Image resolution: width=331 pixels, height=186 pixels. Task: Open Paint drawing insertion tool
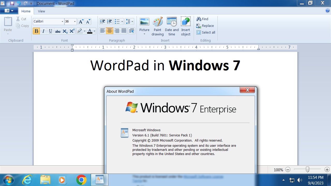tap(157, 25)
